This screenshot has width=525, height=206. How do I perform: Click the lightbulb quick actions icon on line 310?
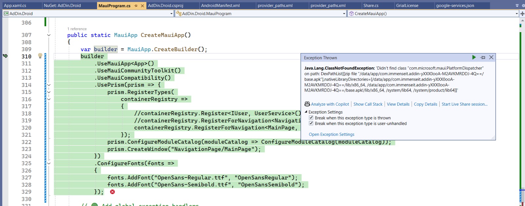pyautogui.click(x=40, y=56)
